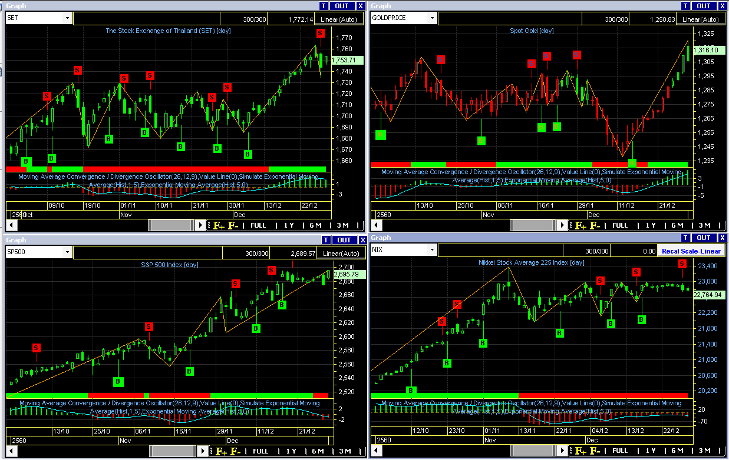Click the F- zoom-out icon in SET graph
Screen dimensions: 729x460
click(233, 225)
